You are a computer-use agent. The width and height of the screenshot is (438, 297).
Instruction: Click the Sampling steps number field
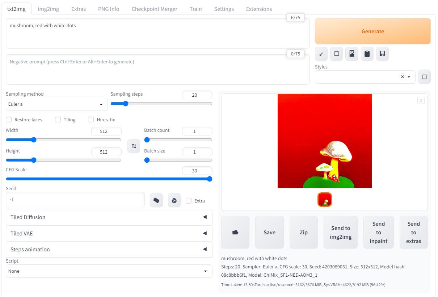click(x=197, y=95)
